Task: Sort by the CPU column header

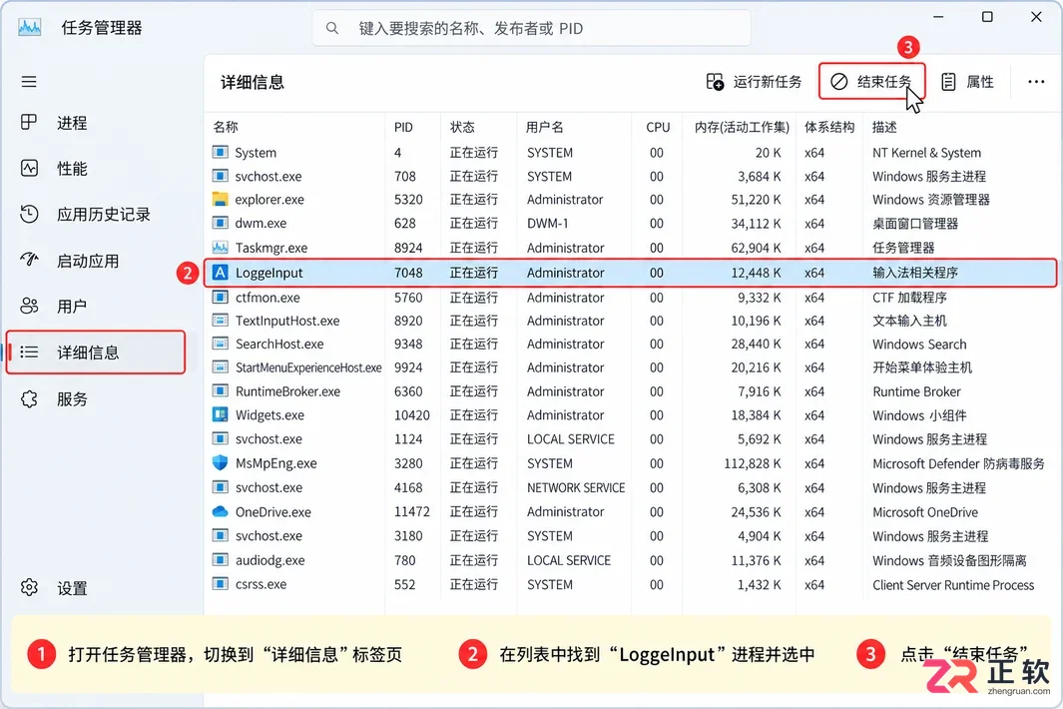Action: pos(658,127)
